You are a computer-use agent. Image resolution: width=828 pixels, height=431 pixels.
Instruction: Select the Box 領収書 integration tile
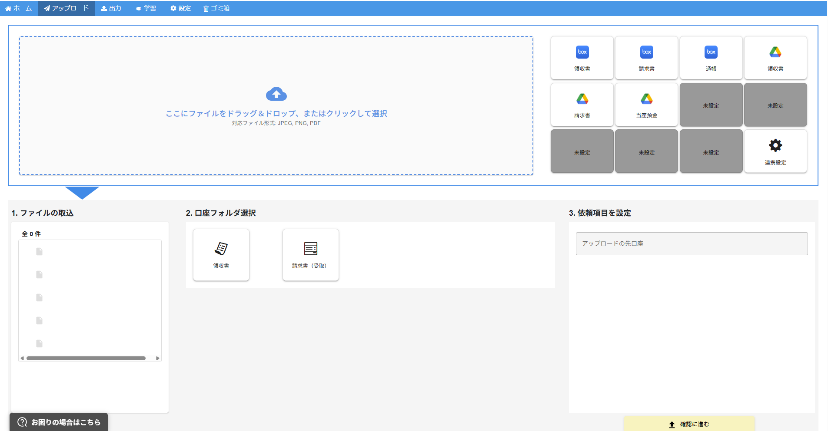(582, 58)
